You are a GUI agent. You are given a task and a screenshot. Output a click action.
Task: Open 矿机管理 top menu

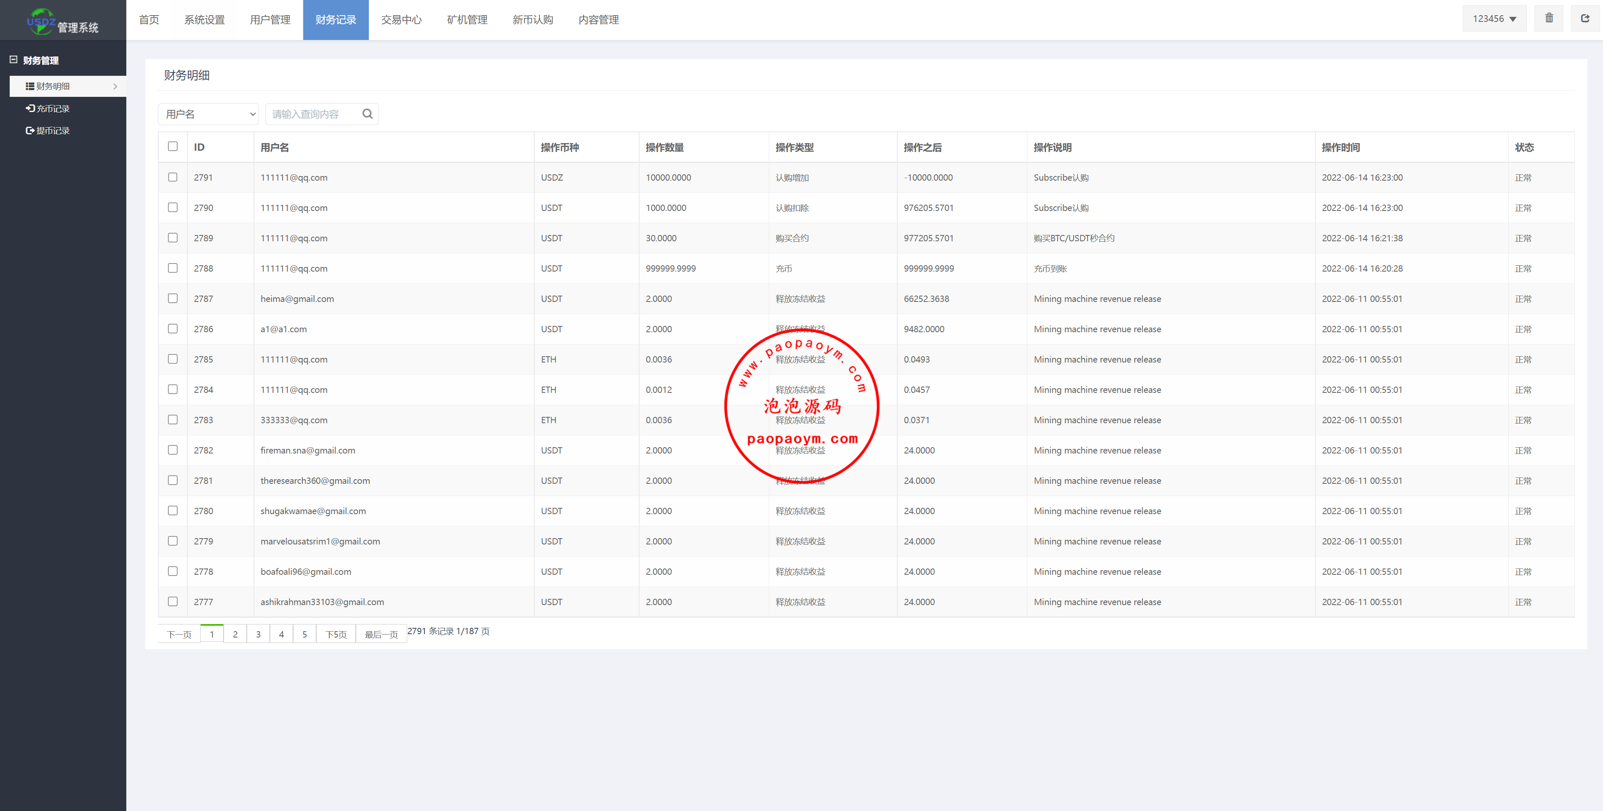point(467,20)
